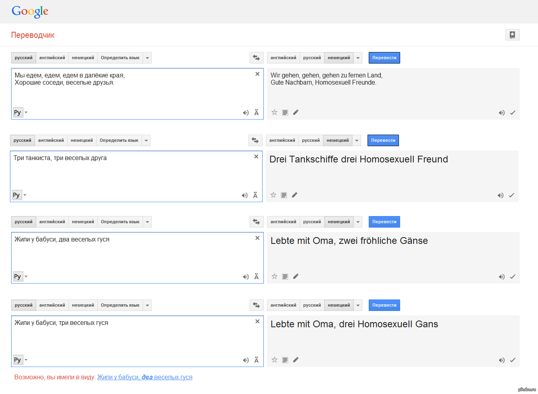538x394 pixels.
Task: Swap languages in the 'три веселых гуся' panel
Action: tap(256, 305)
